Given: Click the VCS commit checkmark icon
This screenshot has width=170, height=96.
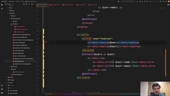Looking at the screenshot, I should coord(156,1).
